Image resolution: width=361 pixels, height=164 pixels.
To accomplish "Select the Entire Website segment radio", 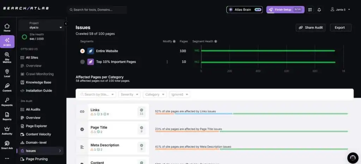I will pyautogui.click(x=82, y=51).
